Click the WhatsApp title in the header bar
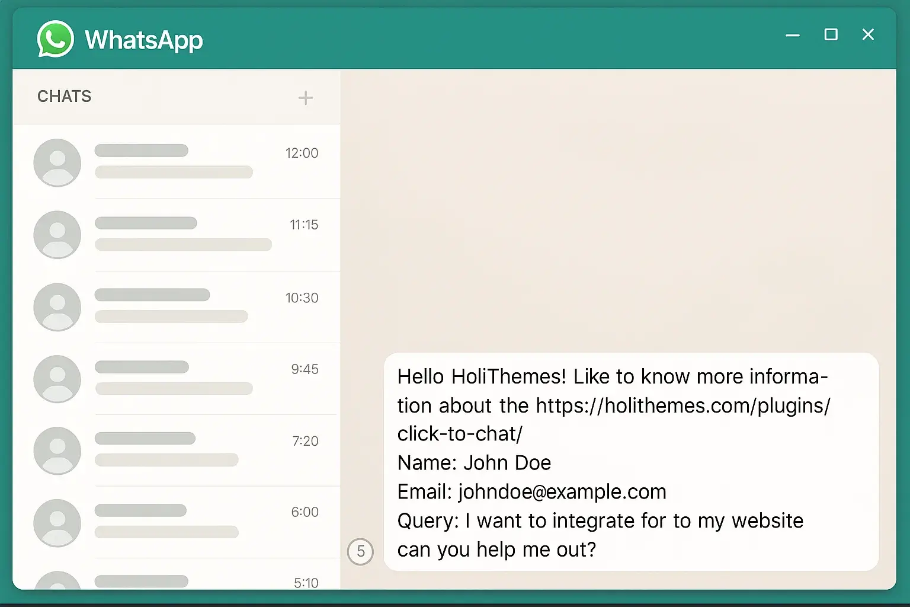The image size is (910, 607). pyautogui.click(x=143, y=39)
